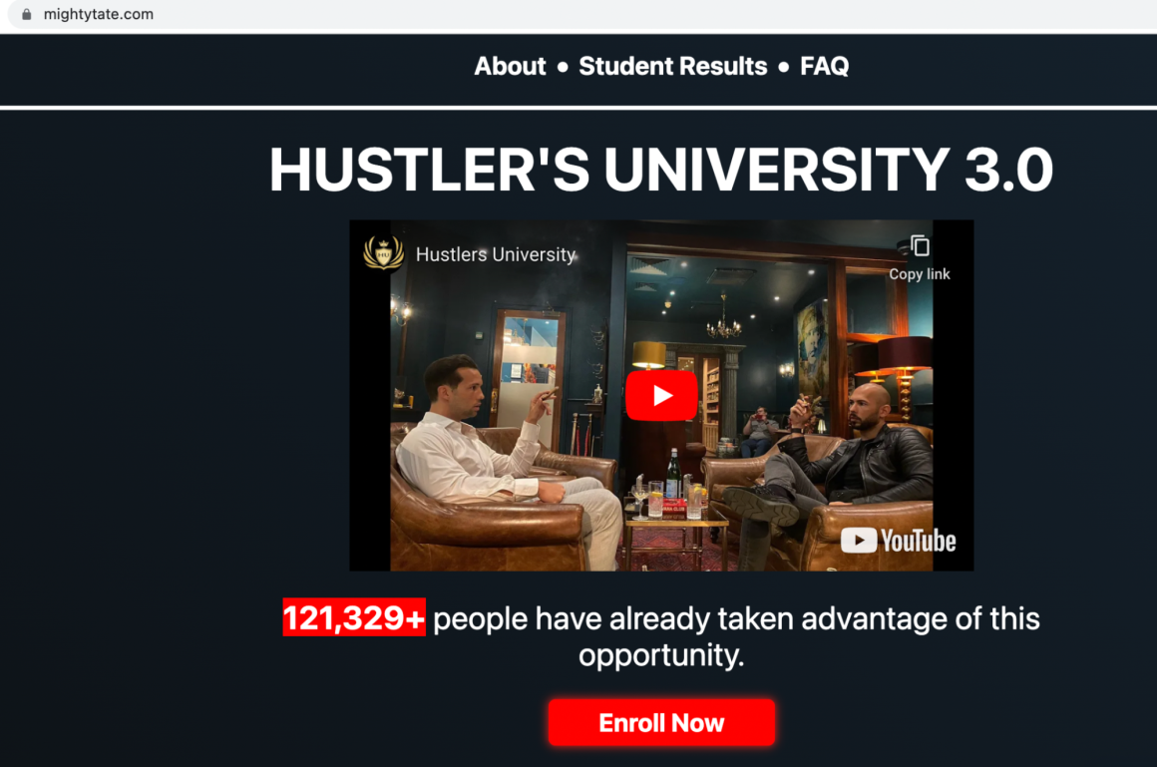
Task: Play the video with red YouTube button
Action: (661, 396)
